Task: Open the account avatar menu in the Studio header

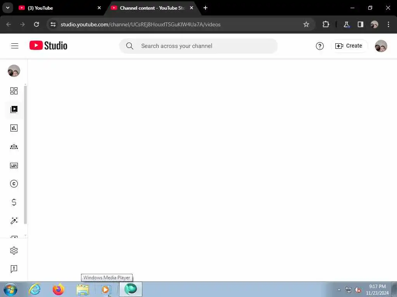Action: point(381,46)
